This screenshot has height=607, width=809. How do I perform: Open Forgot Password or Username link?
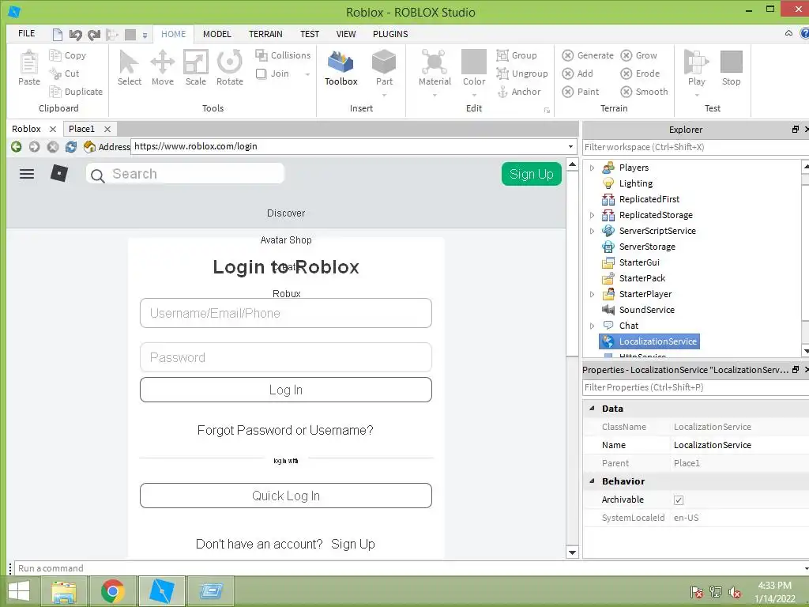pyautogui.click(x=284, y=430)
